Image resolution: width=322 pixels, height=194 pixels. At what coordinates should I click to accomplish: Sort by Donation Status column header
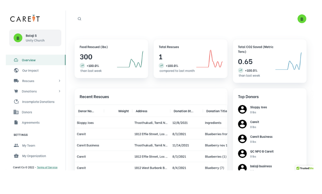pos(183,111)
